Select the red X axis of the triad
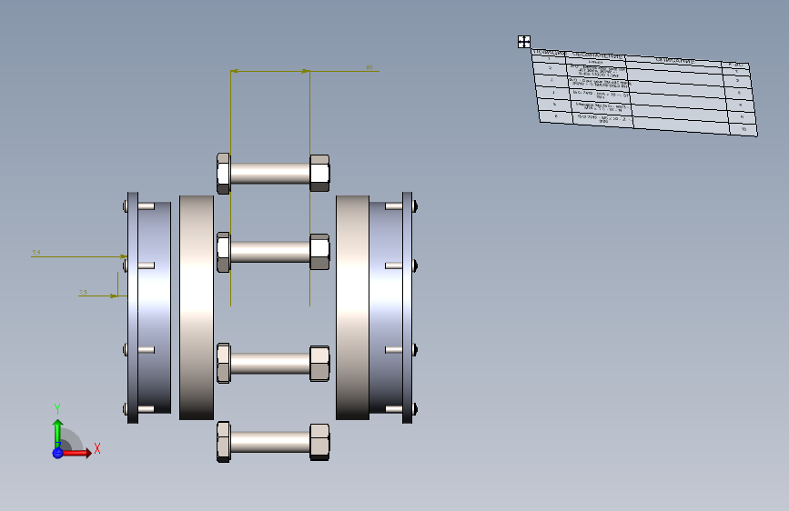789x511 pixels. [77, 453]
